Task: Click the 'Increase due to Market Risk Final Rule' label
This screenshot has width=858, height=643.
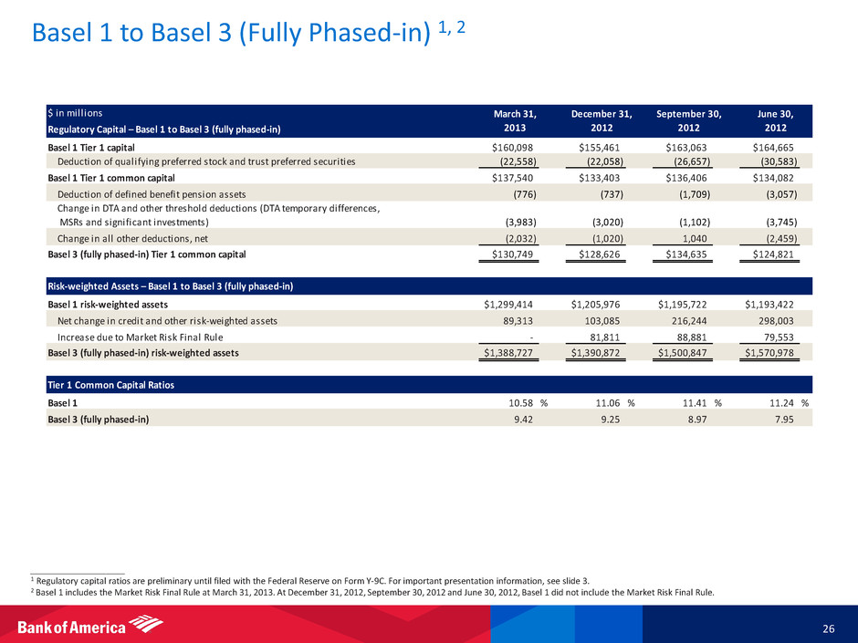Action: 146,337
